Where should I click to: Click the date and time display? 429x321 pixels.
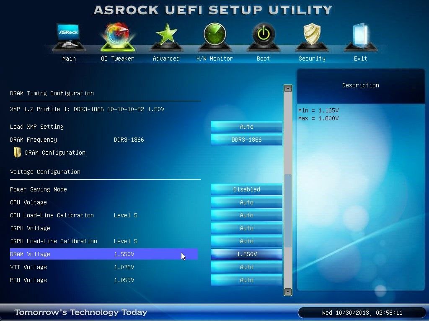(362, 313)
